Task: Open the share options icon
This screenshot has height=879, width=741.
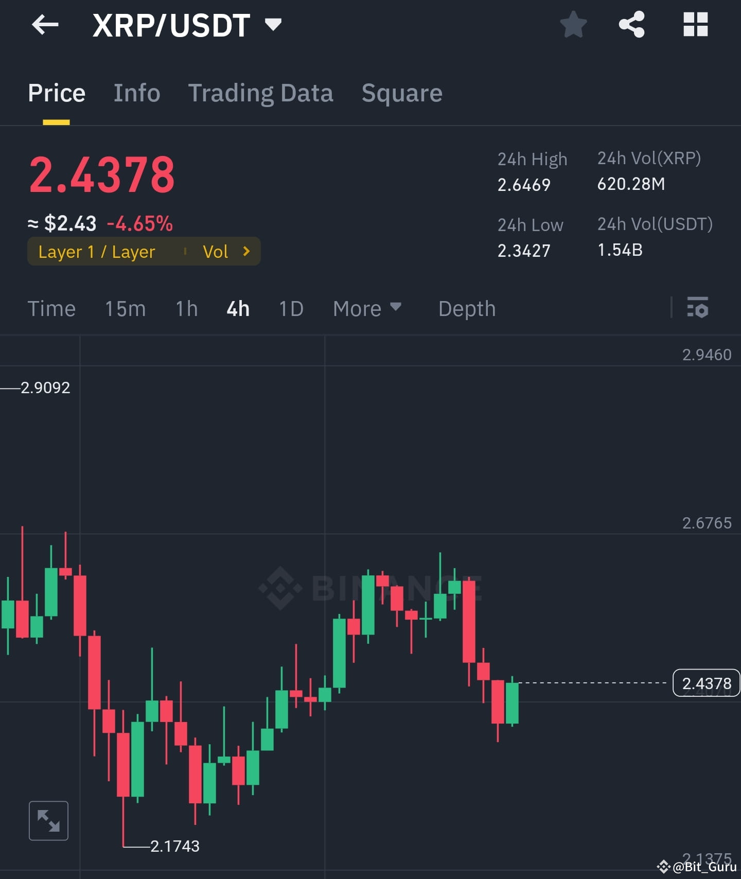Action: [x=631, y=25]
